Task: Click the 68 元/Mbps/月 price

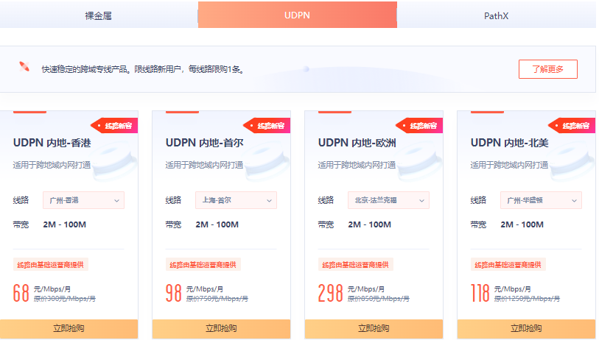Action: tap(42, 293)
